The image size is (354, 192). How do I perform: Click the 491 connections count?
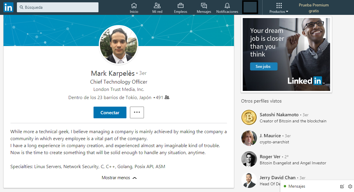pyautogui.click(x=159, y=98)
